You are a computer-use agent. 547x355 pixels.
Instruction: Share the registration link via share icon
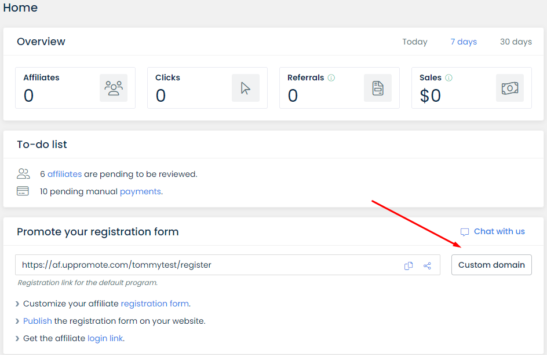(x=427, y=265)
